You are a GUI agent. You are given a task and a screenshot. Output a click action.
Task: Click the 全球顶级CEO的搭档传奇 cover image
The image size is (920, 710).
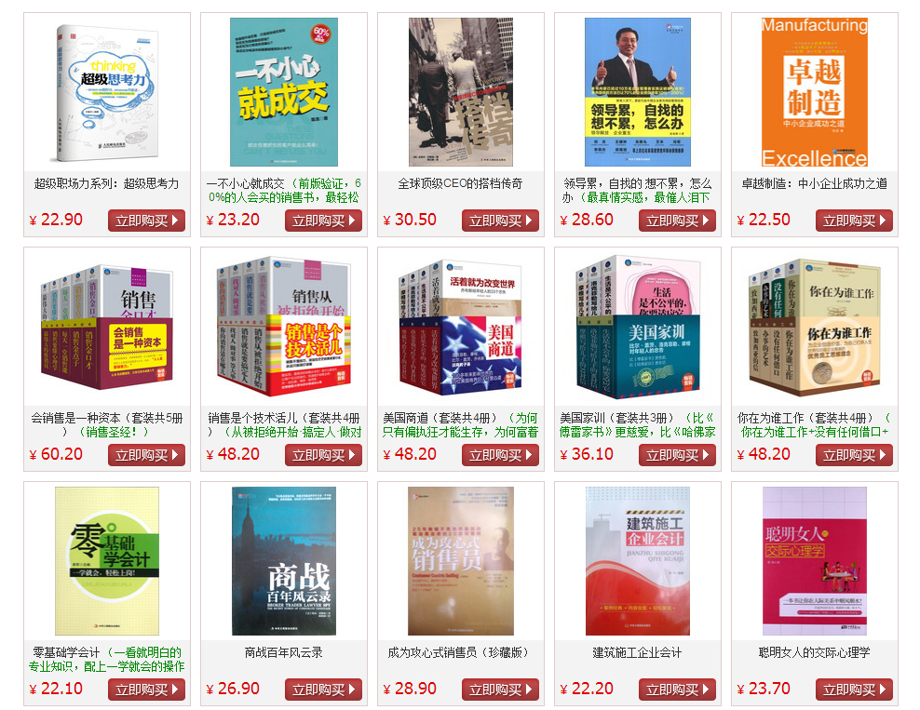pos(461,92)
